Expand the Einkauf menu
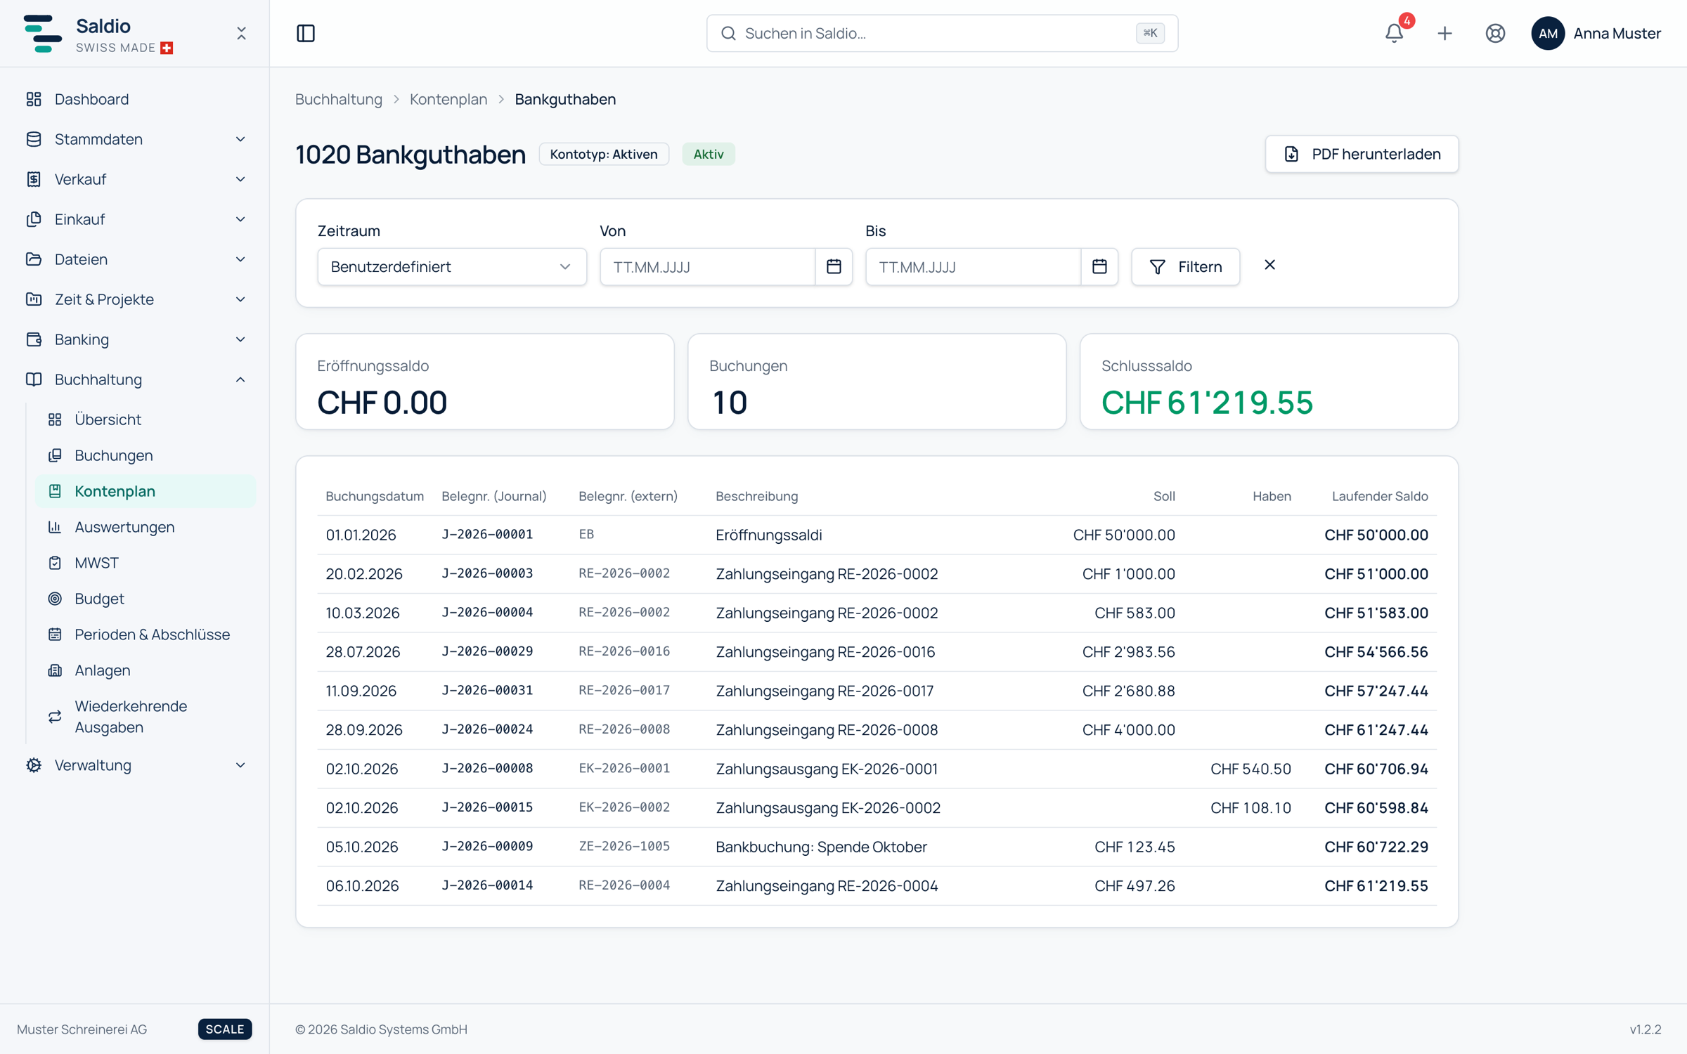 (135, 219)
